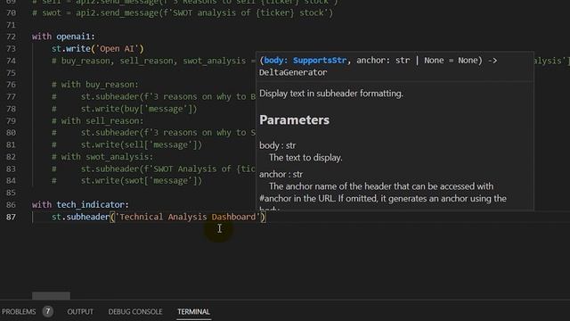Click the problems count badge showing 7

click(x=47, y=311)
